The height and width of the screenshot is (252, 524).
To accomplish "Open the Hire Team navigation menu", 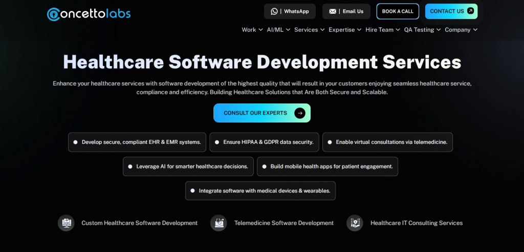I will pyautogui.click(x=383, y=30).
